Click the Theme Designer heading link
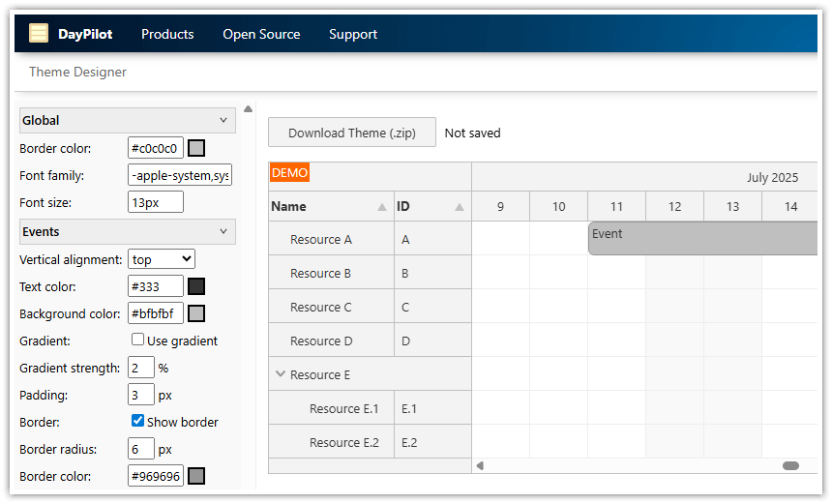Viewport: 832px width, 504px height. tap(78, 72)
